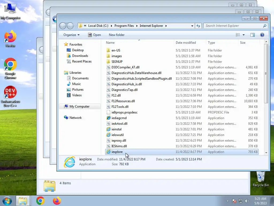This screenshot has height=206, width=274.
Task: Click the Chrome taskbar icon
Action: [x=40, y=201]
